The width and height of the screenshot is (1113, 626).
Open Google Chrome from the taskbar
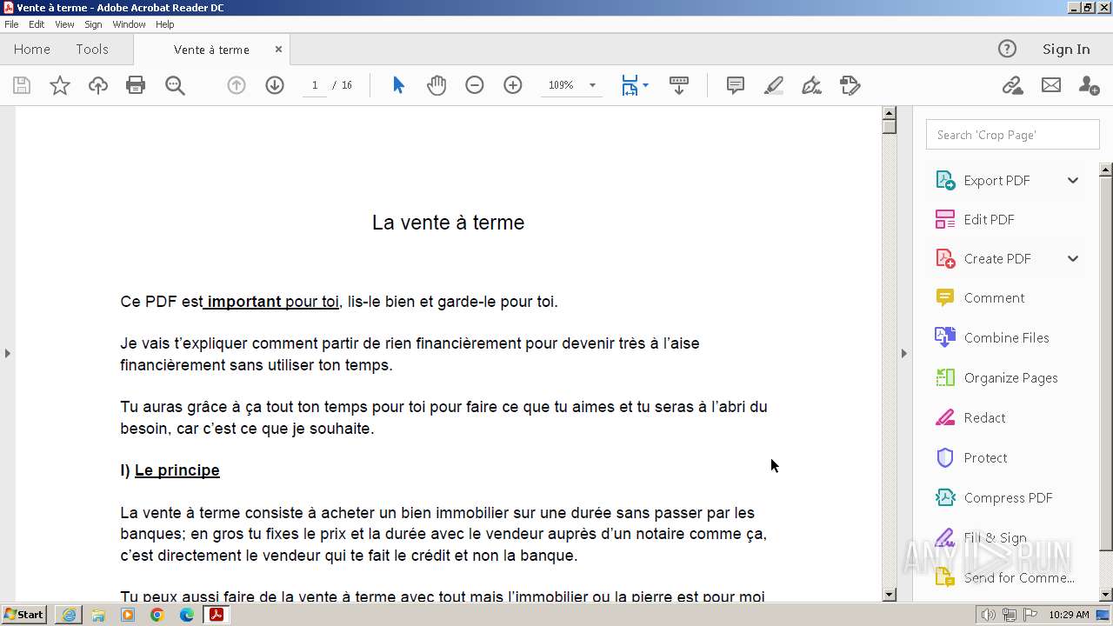(157, 615)
